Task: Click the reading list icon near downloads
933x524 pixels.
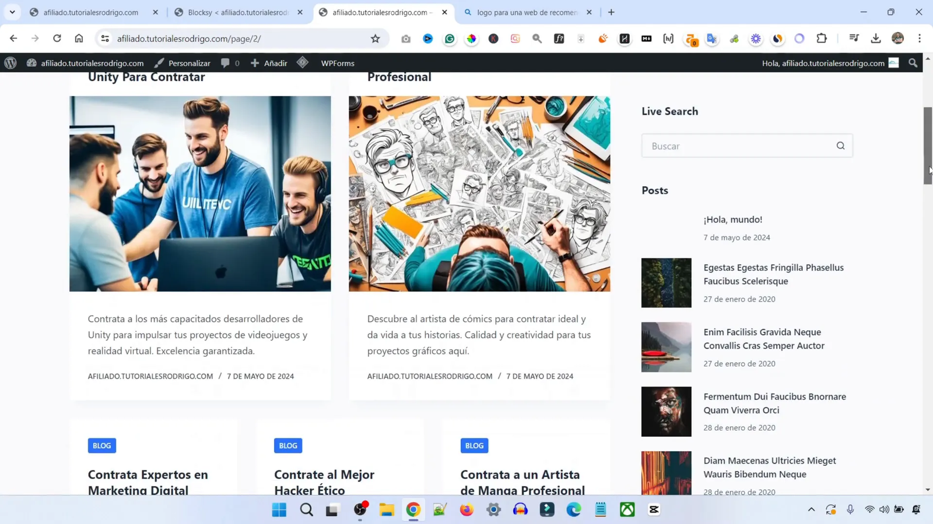Action: (853, 38)
